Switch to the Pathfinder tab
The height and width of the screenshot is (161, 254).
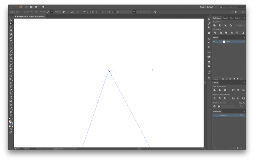pos(217,18)
